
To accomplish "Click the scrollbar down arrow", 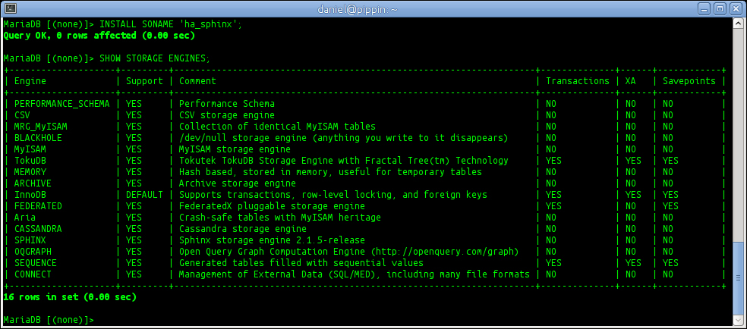I will [x=739, y=321].
